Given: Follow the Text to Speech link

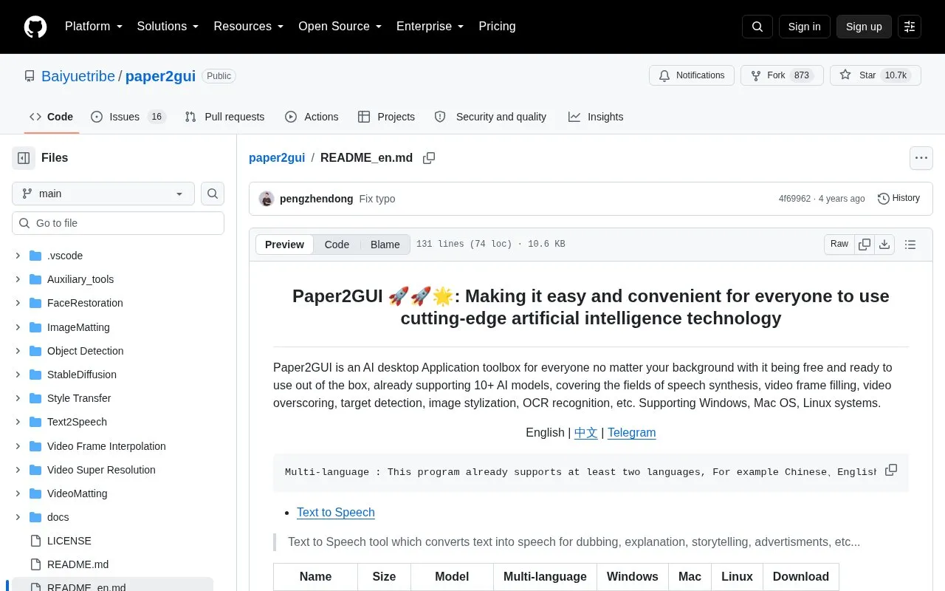Looking at the screenshot, I should pyautogui.click(x=336, y=513).
